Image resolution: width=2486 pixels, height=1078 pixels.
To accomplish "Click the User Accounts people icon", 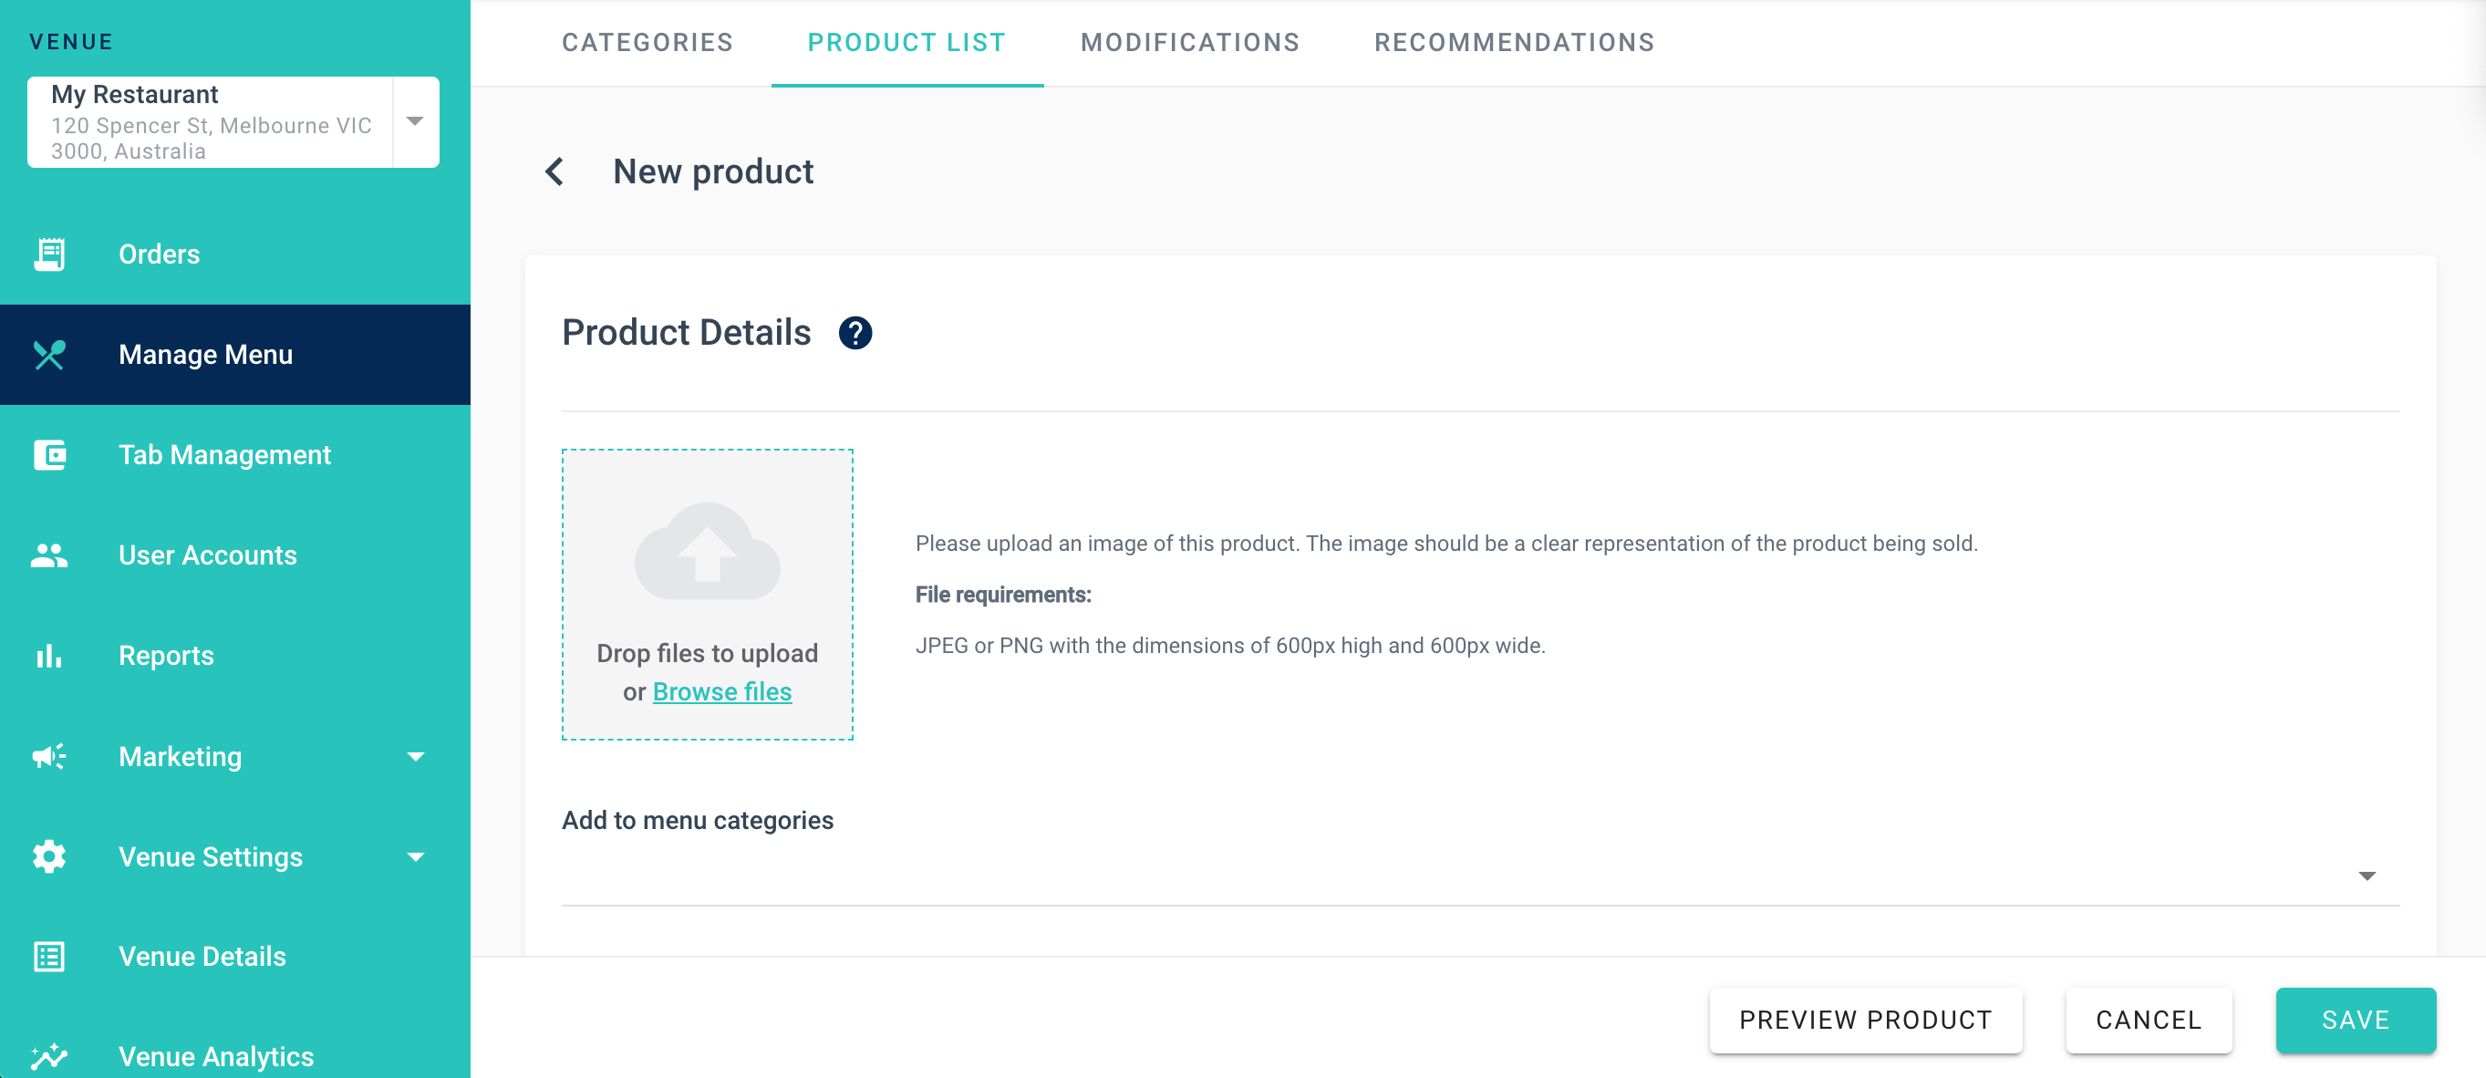I will click(x=49, y=555).
